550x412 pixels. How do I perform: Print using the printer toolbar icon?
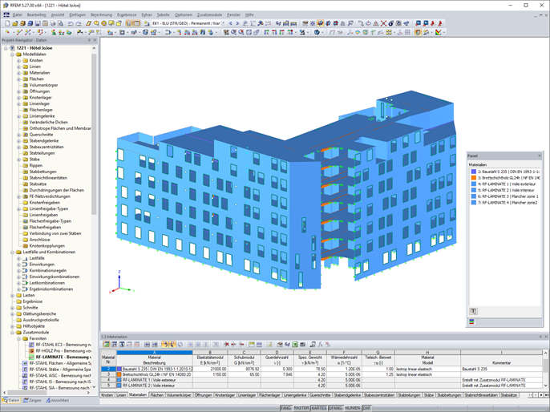coord(53,23)
